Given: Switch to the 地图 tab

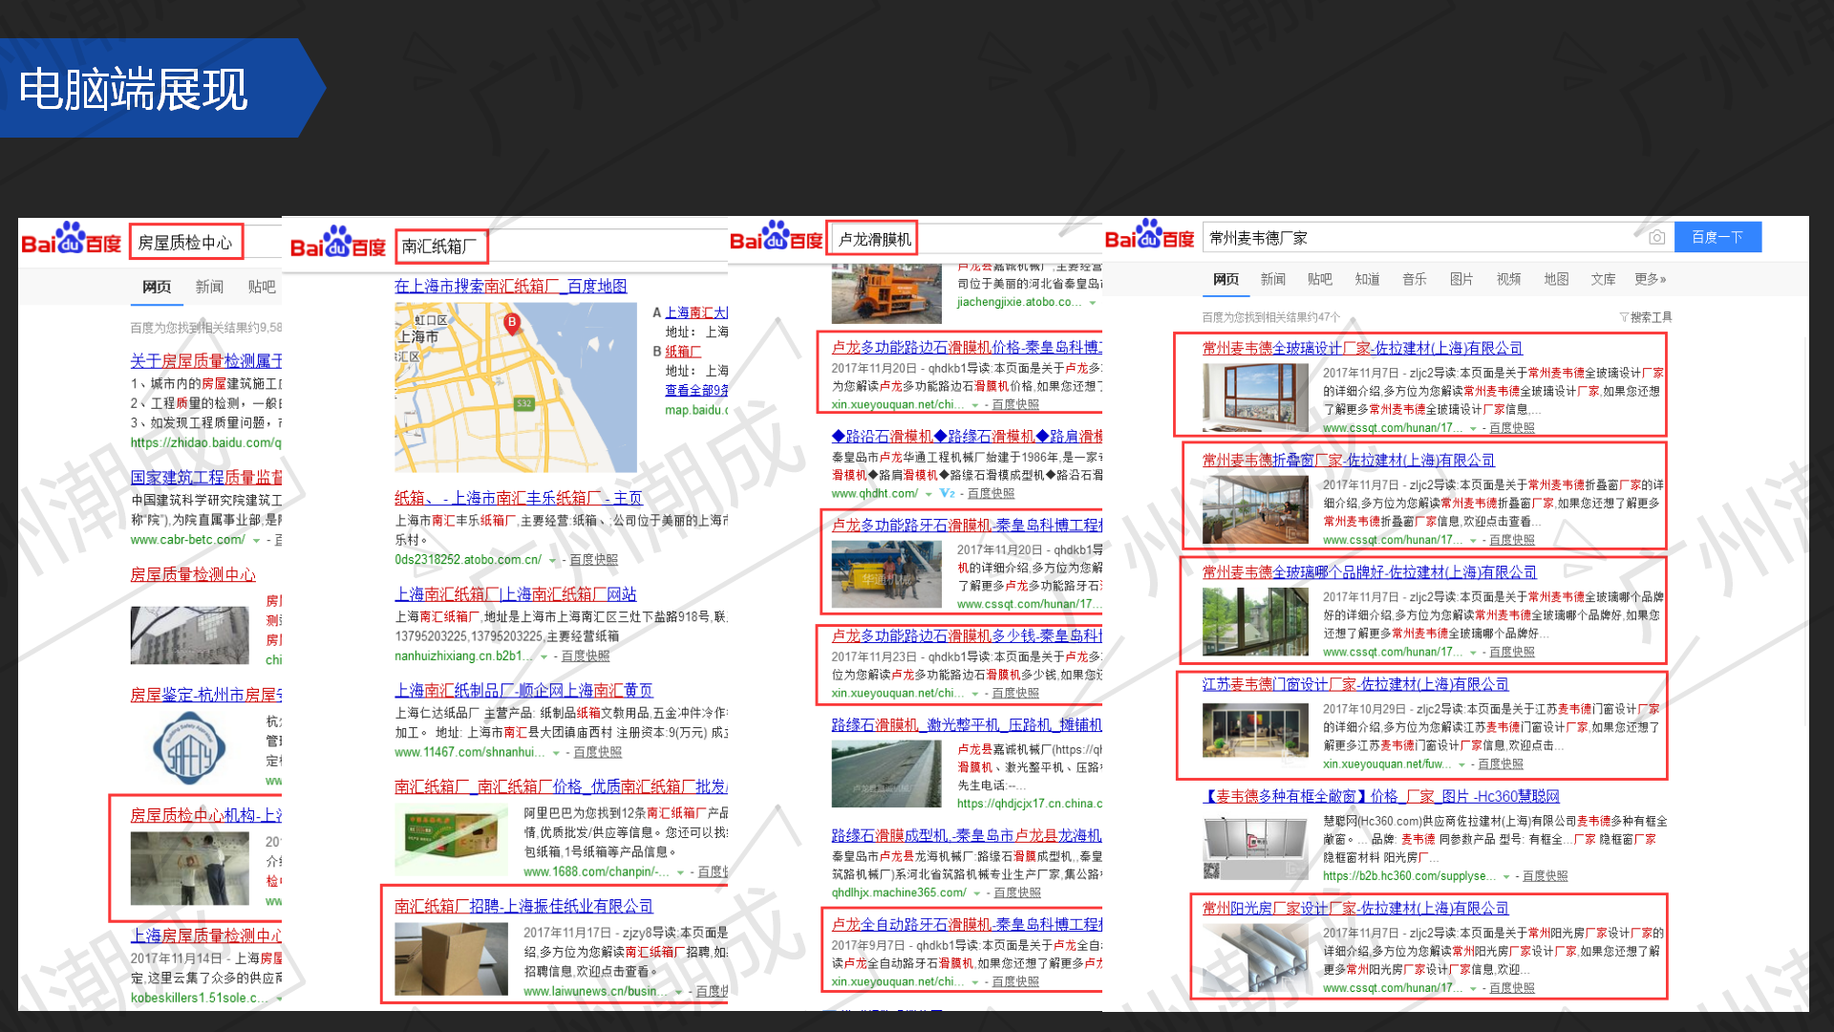Looking at the screenshot, I should coord(1556,279).
